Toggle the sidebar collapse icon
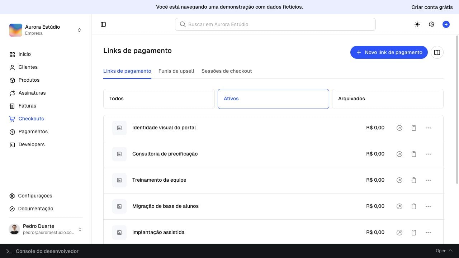Viewport: 459px width, 258px height. [103, 24]
